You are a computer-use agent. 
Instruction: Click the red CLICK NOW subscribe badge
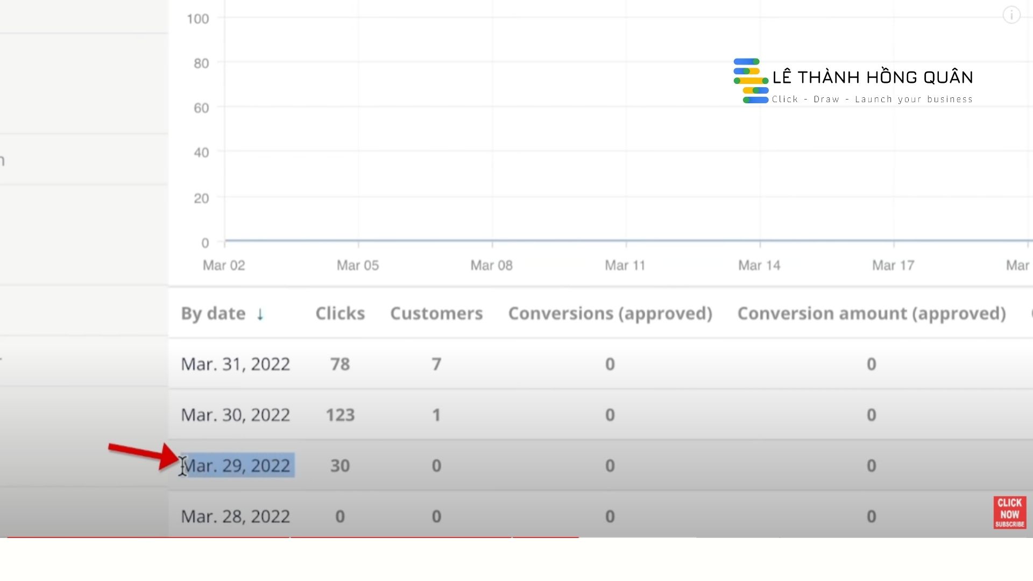click(x=1009, y=513)
